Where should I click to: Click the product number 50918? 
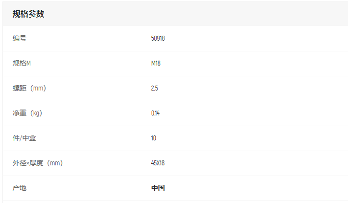(158, 38)
